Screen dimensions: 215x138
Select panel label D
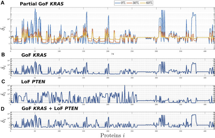pos(2,108)
